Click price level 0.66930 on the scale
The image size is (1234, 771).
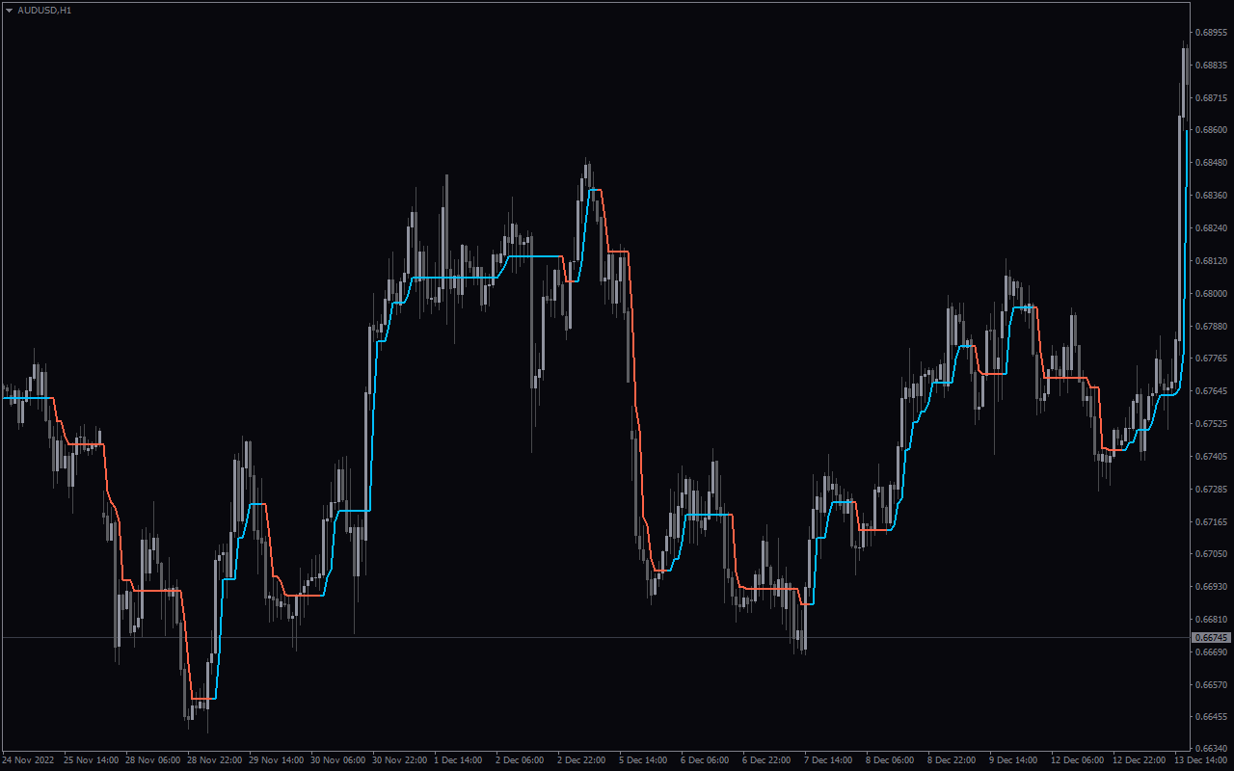(x=1213, y=587)
